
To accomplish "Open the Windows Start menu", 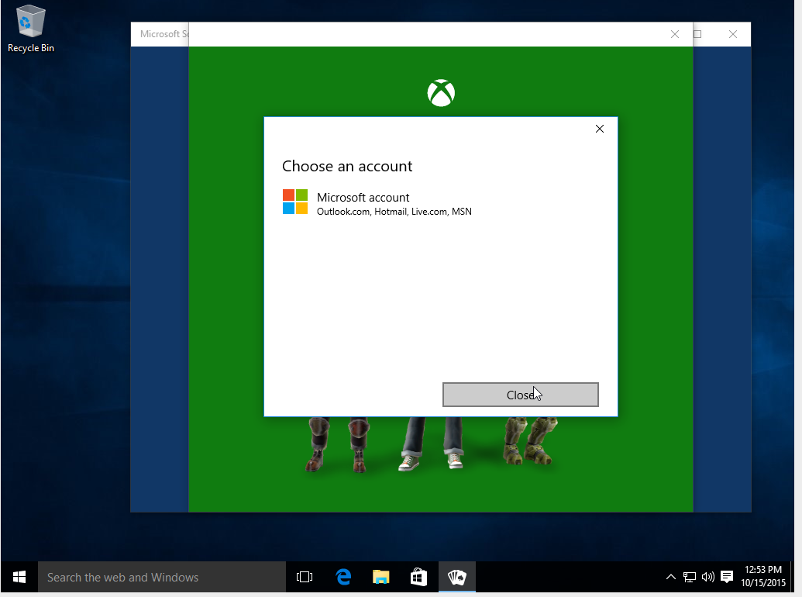I will pyautogui.click(x=19, y=577).
